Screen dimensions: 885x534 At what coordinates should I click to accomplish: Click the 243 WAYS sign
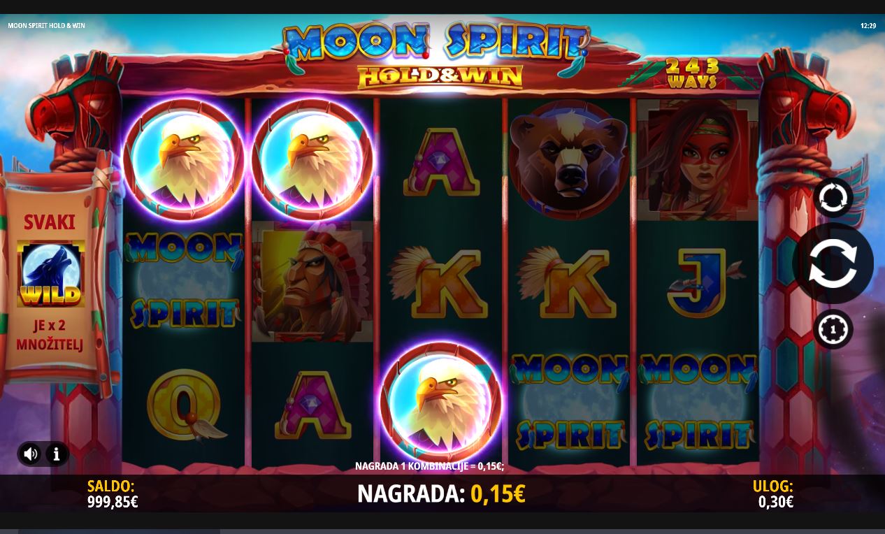pyautogui.click(x=692, y=73)
